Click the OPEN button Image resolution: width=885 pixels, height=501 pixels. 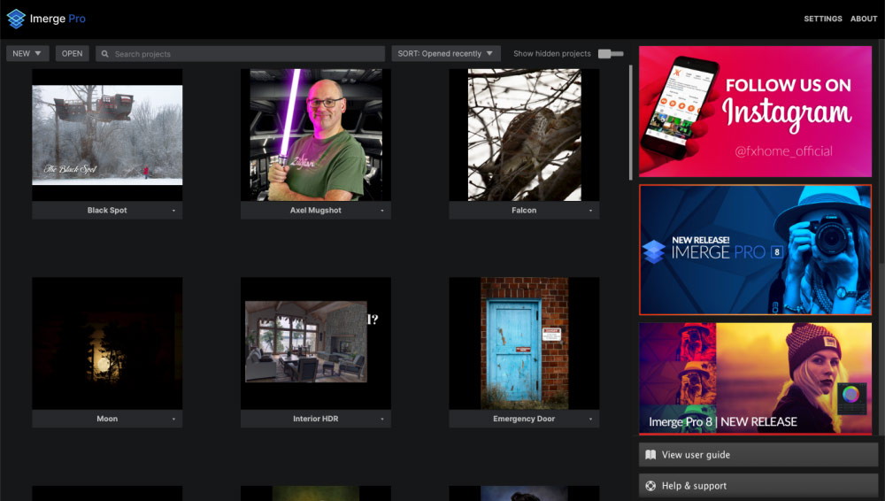[x=73, y=54]
